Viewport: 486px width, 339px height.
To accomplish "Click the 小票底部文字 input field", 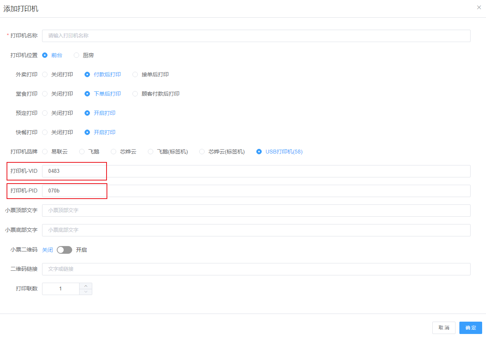I will [256, 230].
